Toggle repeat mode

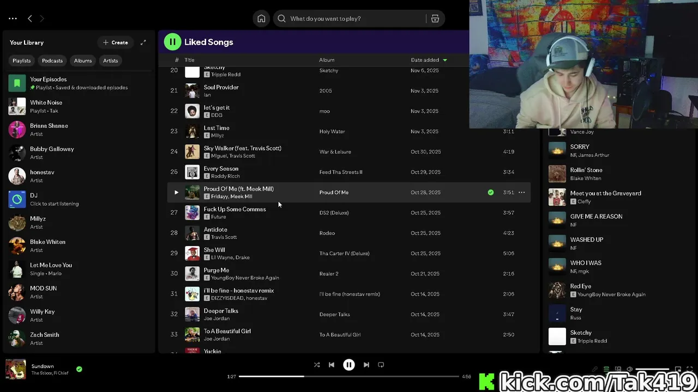(381, 365)
